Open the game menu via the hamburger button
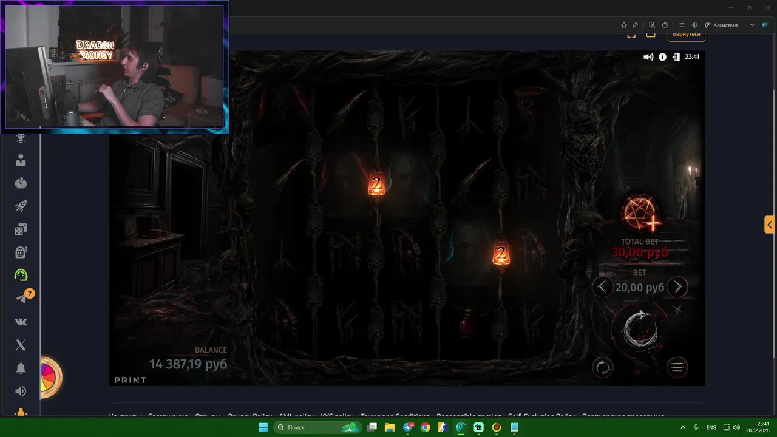The width and height of the screenshot is (777, 437). click(677, 367)
